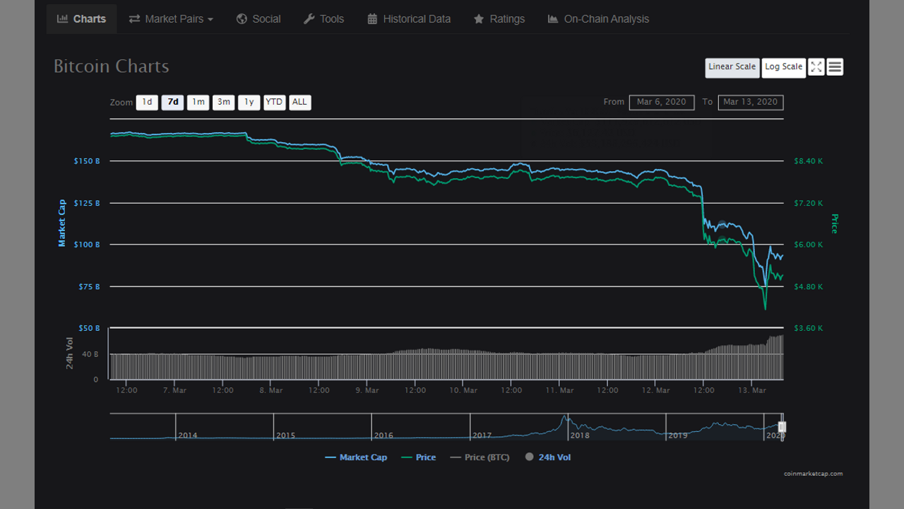904x509 pixels.
Task: Switch chart to Linear Scale
Action: [x=732, y=67]
